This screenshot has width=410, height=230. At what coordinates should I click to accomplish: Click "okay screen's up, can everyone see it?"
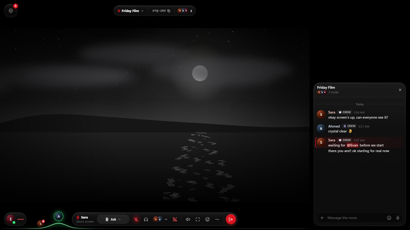(x=358, y=118)
